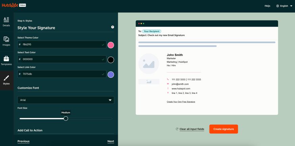Go back with Previous link
This screenshot has height=146, width=295.
[x=23, y=141]
